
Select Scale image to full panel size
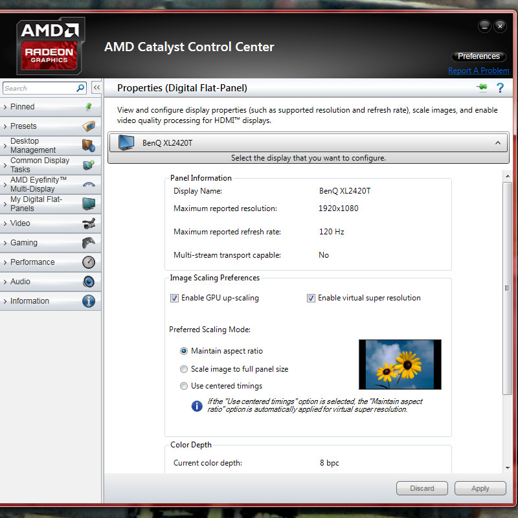pyautogui.click(x=184, y=369)
